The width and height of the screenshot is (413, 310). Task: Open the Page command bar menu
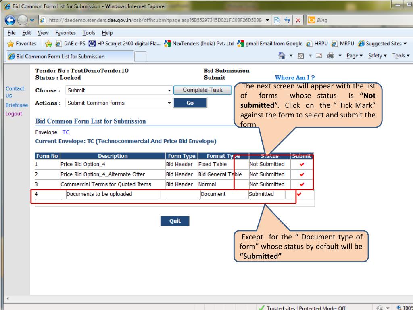[355, 56]
